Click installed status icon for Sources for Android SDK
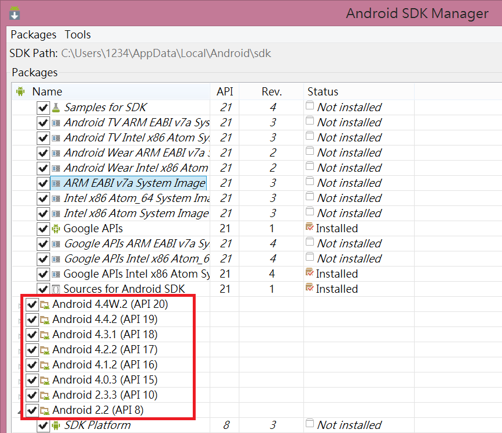 (310, 288)
